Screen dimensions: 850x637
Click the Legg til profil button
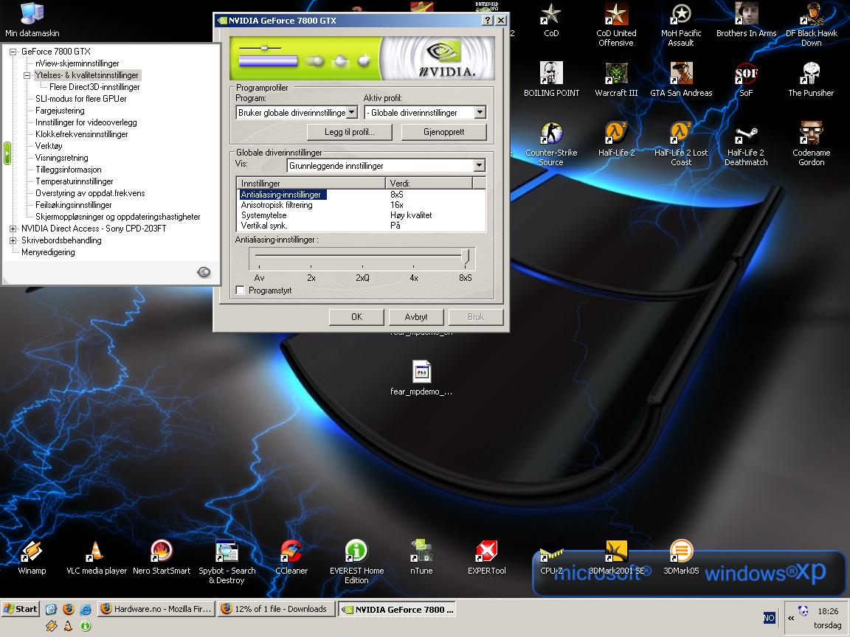350,132
